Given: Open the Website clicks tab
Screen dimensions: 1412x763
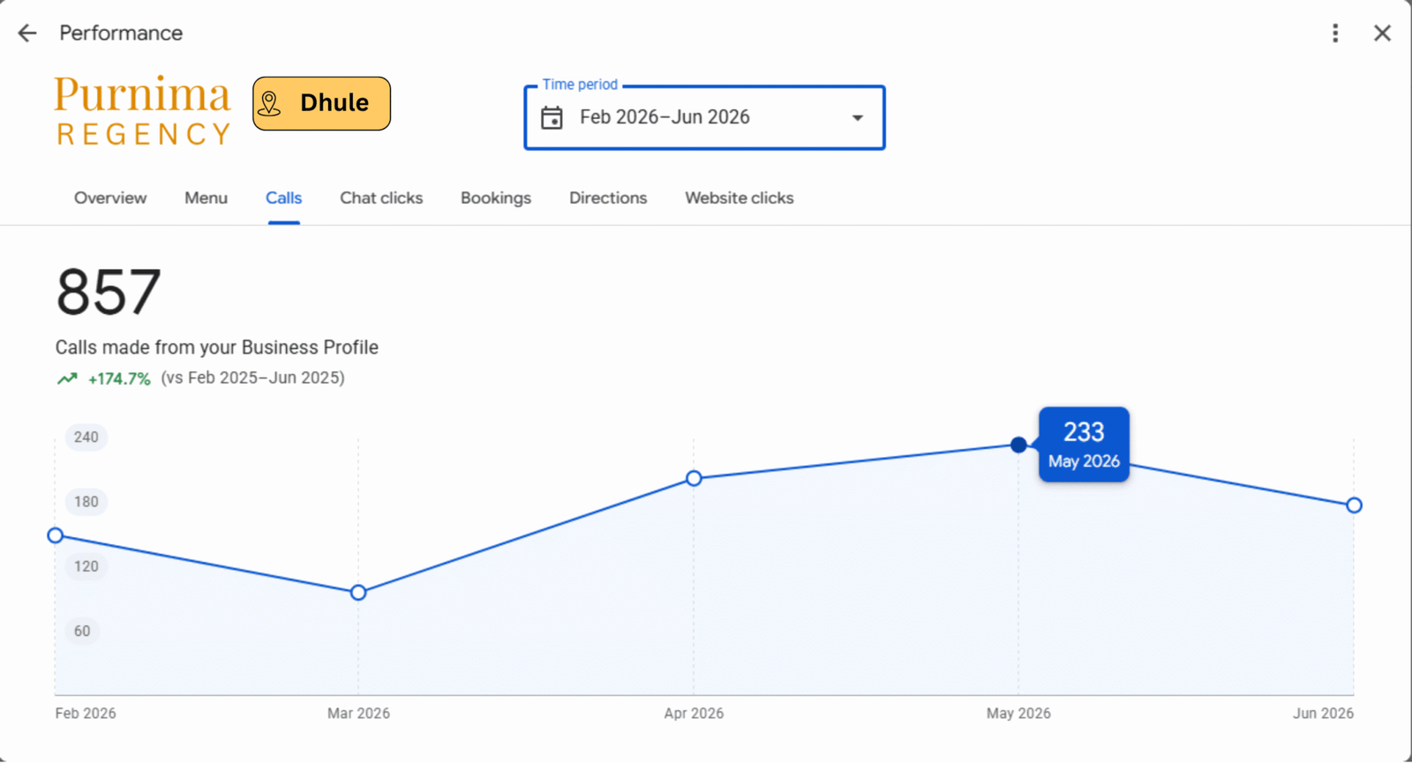Looking at the screenshot, I should pyautogui.click(x=740, y=198).
